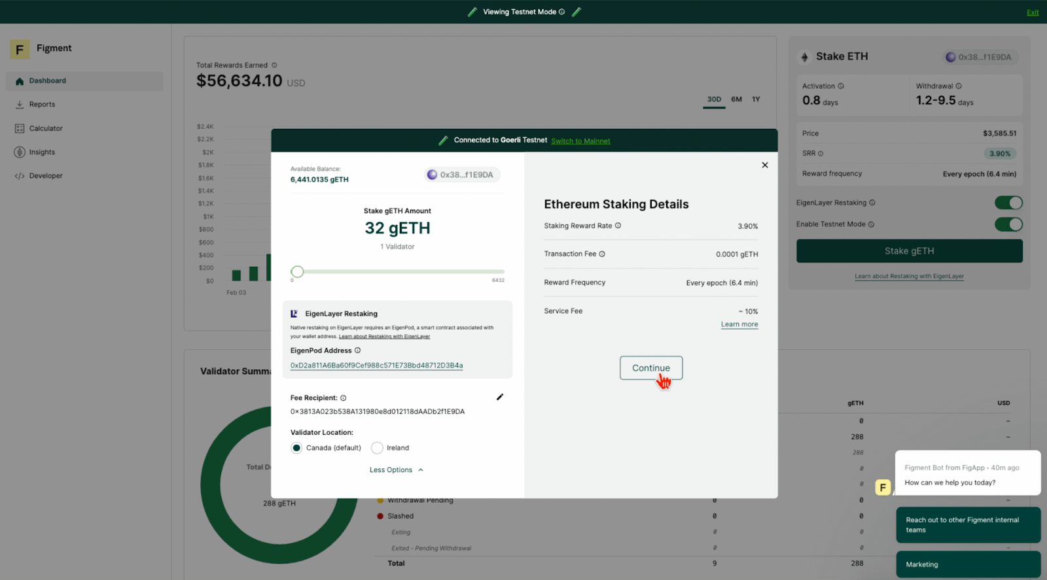Click the info icon next to EigenPod Address

click(357, 350)
